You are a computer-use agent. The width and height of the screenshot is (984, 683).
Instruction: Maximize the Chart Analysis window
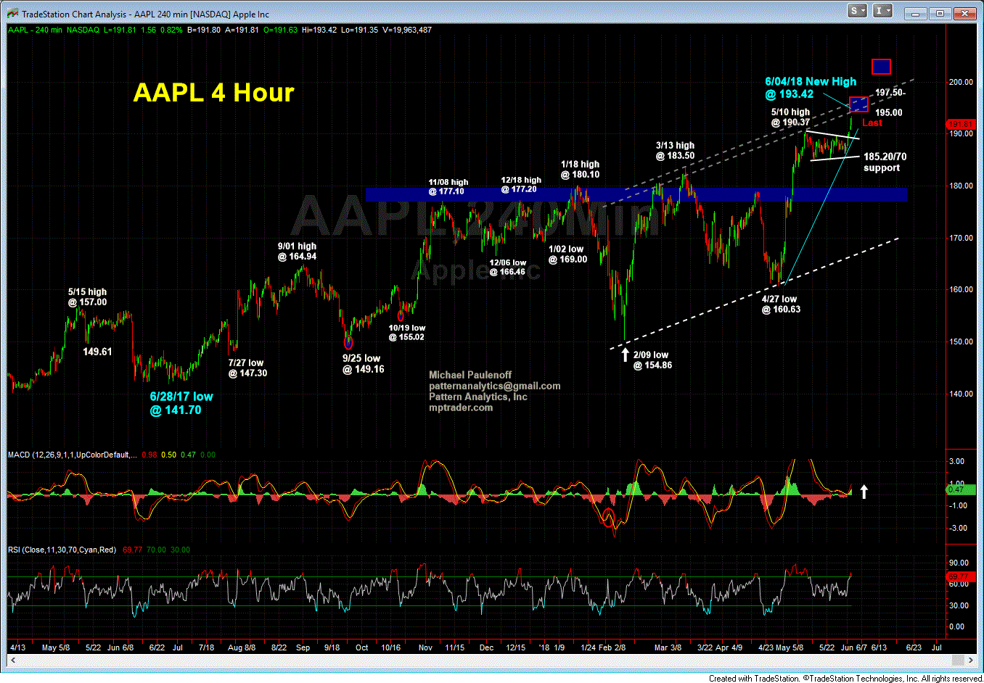[x=940, y=13]
